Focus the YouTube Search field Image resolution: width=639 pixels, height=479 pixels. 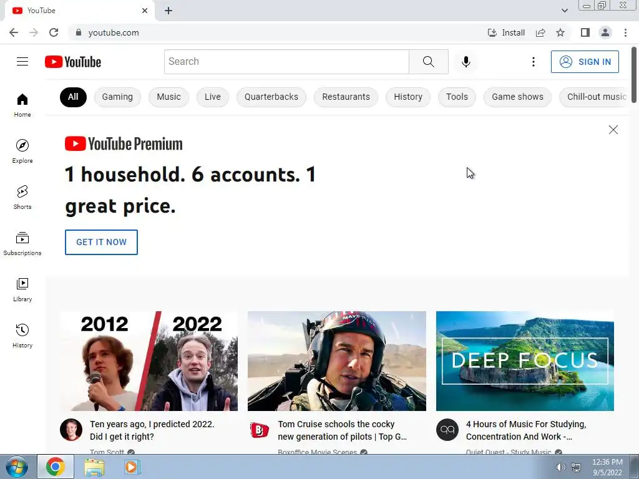click(x=286, y=62)
